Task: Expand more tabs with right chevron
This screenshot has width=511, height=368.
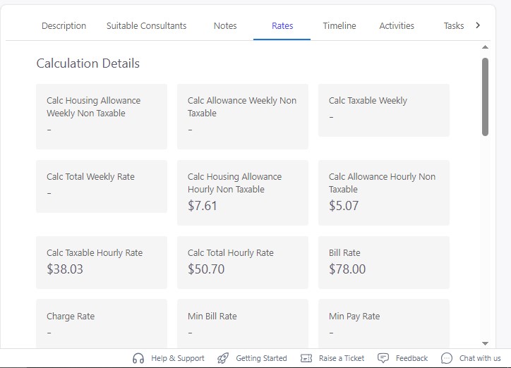Action: click(478, 25)
